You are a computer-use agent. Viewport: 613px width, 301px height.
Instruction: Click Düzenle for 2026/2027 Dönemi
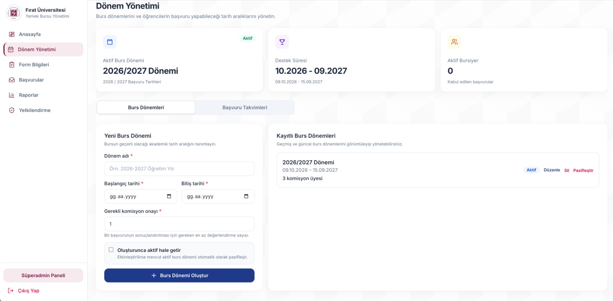click(552, 170)
